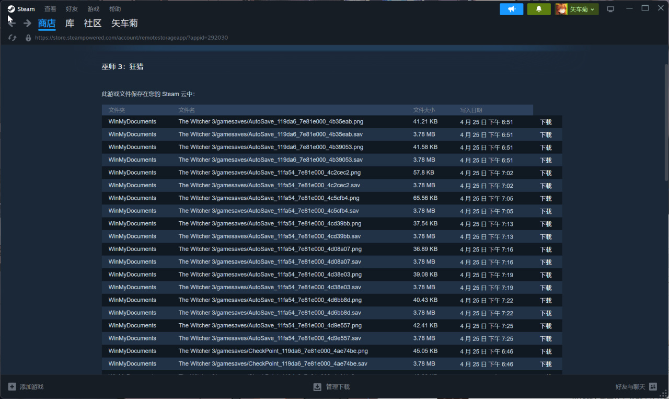Download AutoSave_119da6_7e81e000_4b35eab.png
Image resolution: width=669 pixels, height=399 pixels.
click(546, 122)
